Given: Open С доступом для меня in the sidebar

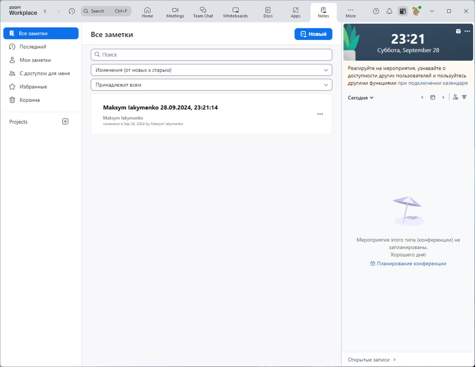Looking at the screenshot, I should pyautogui.click(x=41, y=73).
